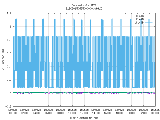Click the x-axis label 'Time (yymmdd HH:MM)'
Image resolution: width=160 pixels, height=120 pixels.
84,118
